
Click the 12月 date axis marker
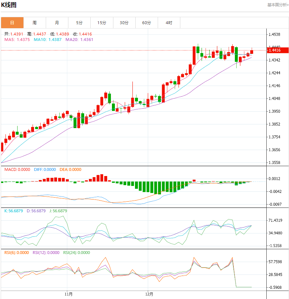[149, 294]
